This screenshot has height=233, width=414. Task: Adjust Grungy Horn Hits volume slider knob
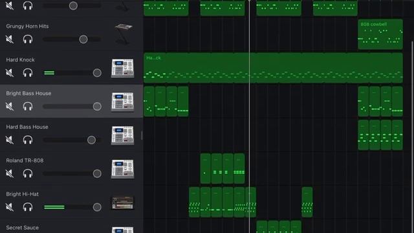tap(83, 39)
